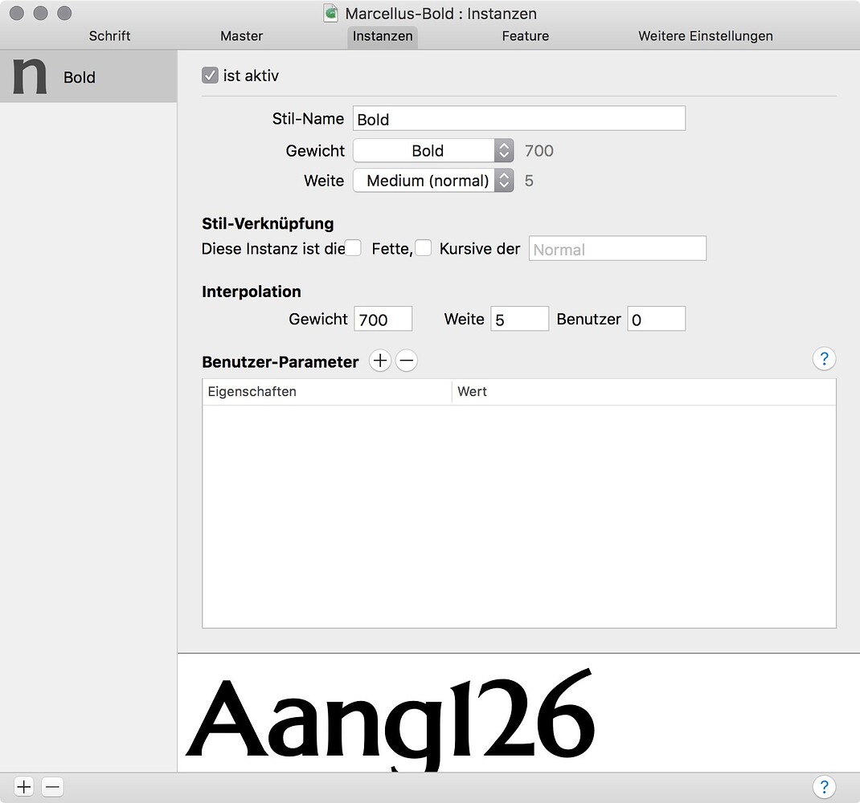860x803 pixels.
Task: Select the Bold instance in sidebar
Action: tap(88, 77)
